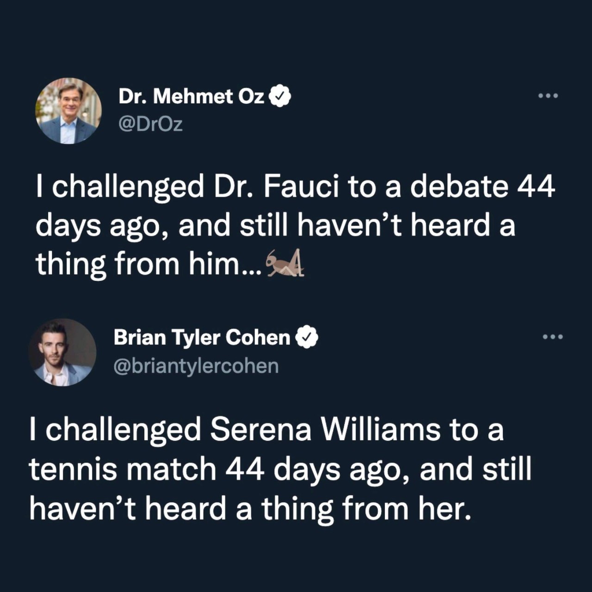The height and width of the screenshot is (592, 592).
Task: Click the name "Serena Williams" in the tweet
Action: click(x=325, y=430)
